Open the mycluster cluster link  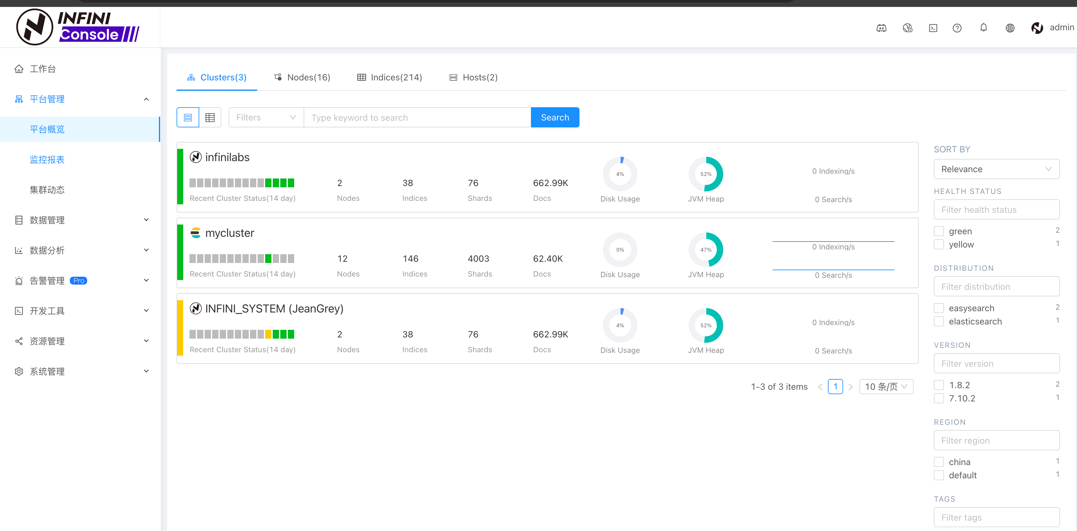pos(229,233)
